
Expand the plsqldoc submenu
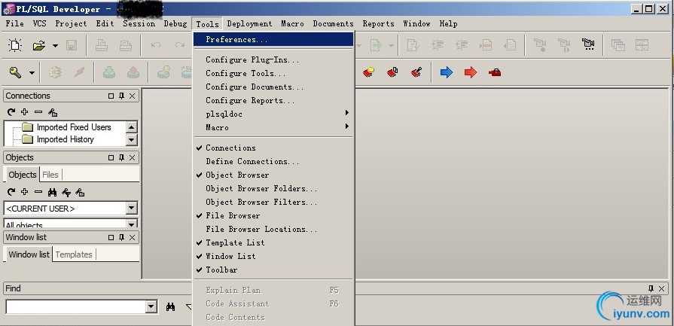[273, 114]
